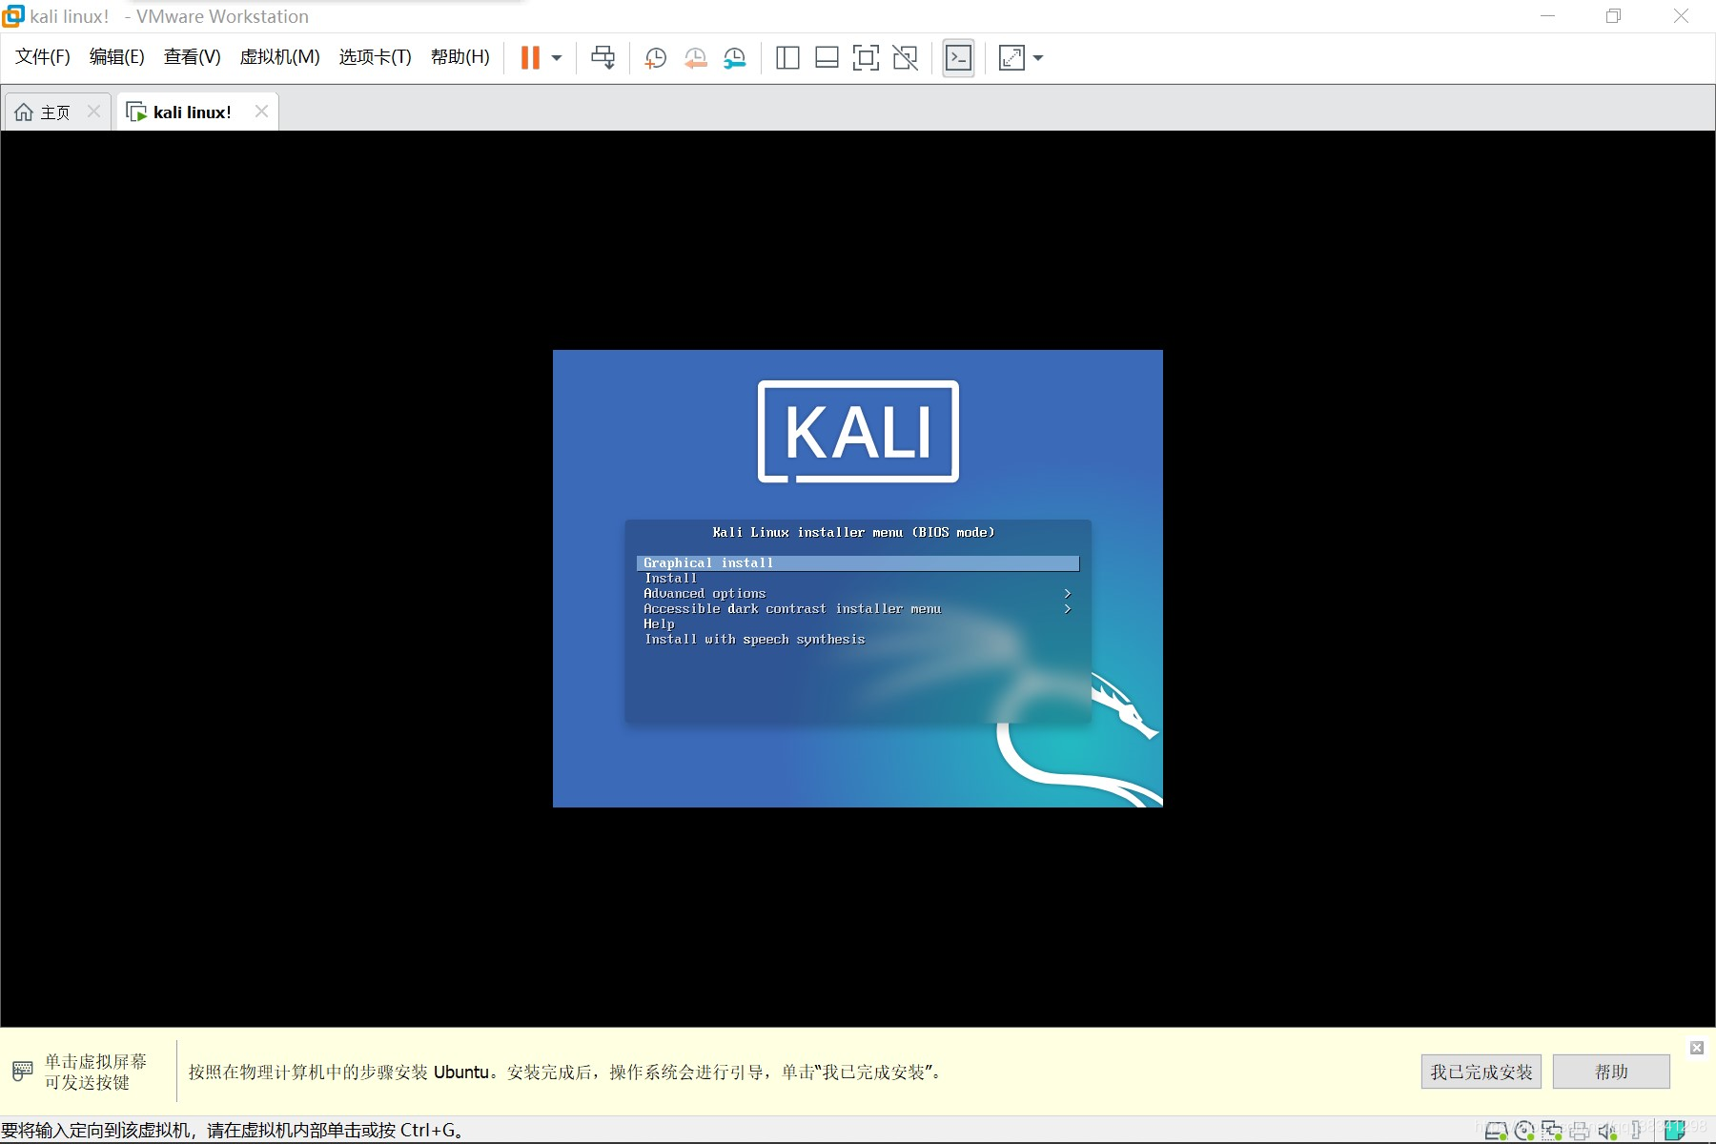Click the network adapter status icon
Viewport: 1716px width, 1144px height.
[1552, 1131]
